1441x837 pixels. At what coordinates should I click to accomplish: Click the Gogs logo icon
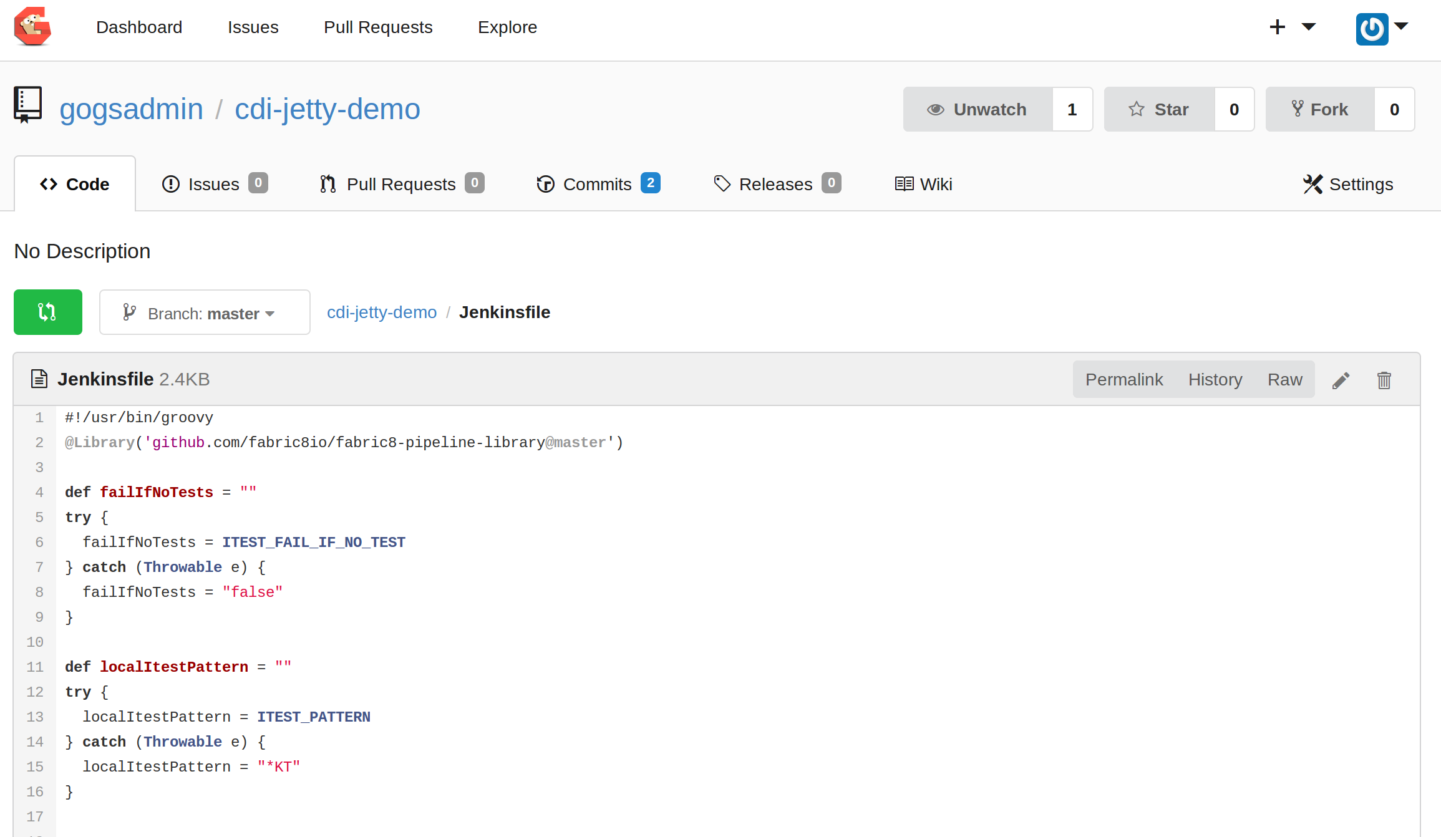[32, 27]
